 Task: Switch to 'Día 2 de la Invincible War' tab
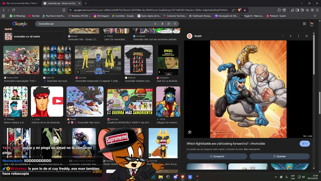20,3
